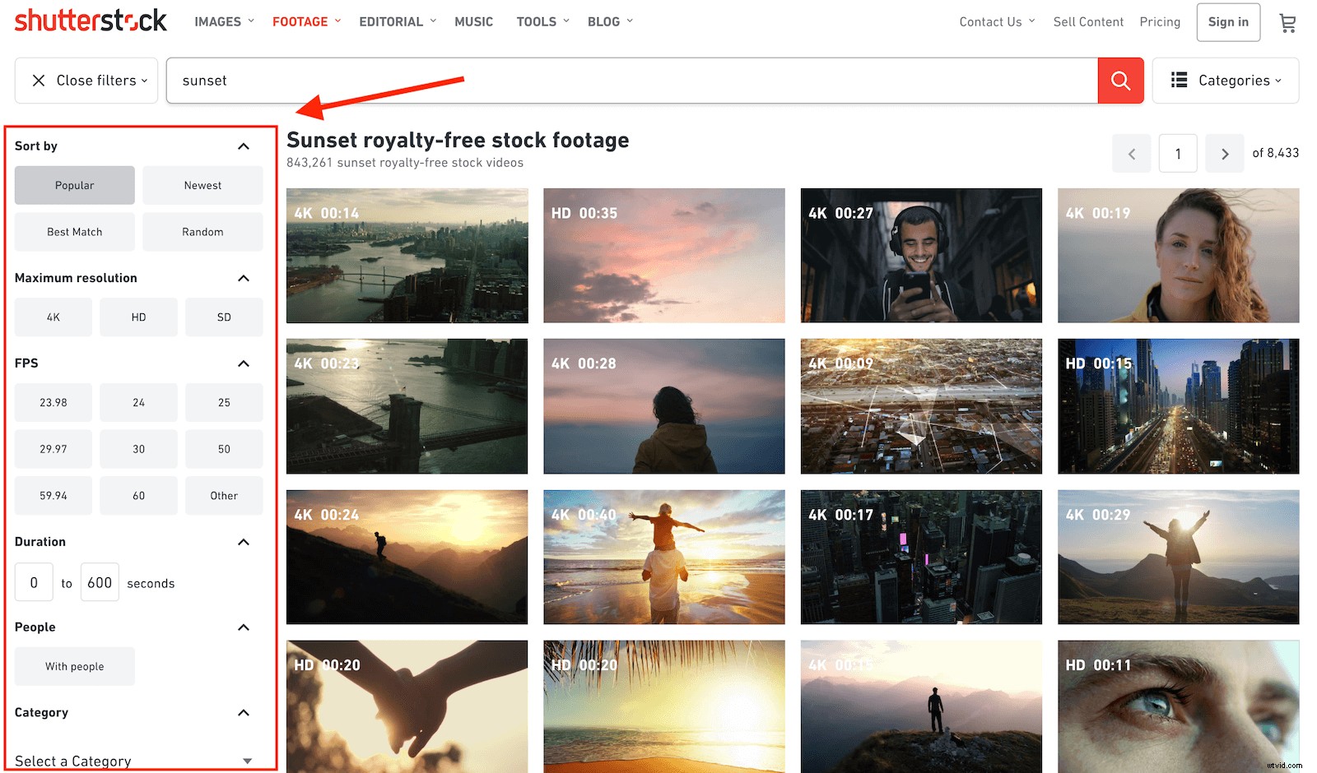Select the 4K maximum resolution filter
Viewport: 1317px width, 773px height.
53,317
